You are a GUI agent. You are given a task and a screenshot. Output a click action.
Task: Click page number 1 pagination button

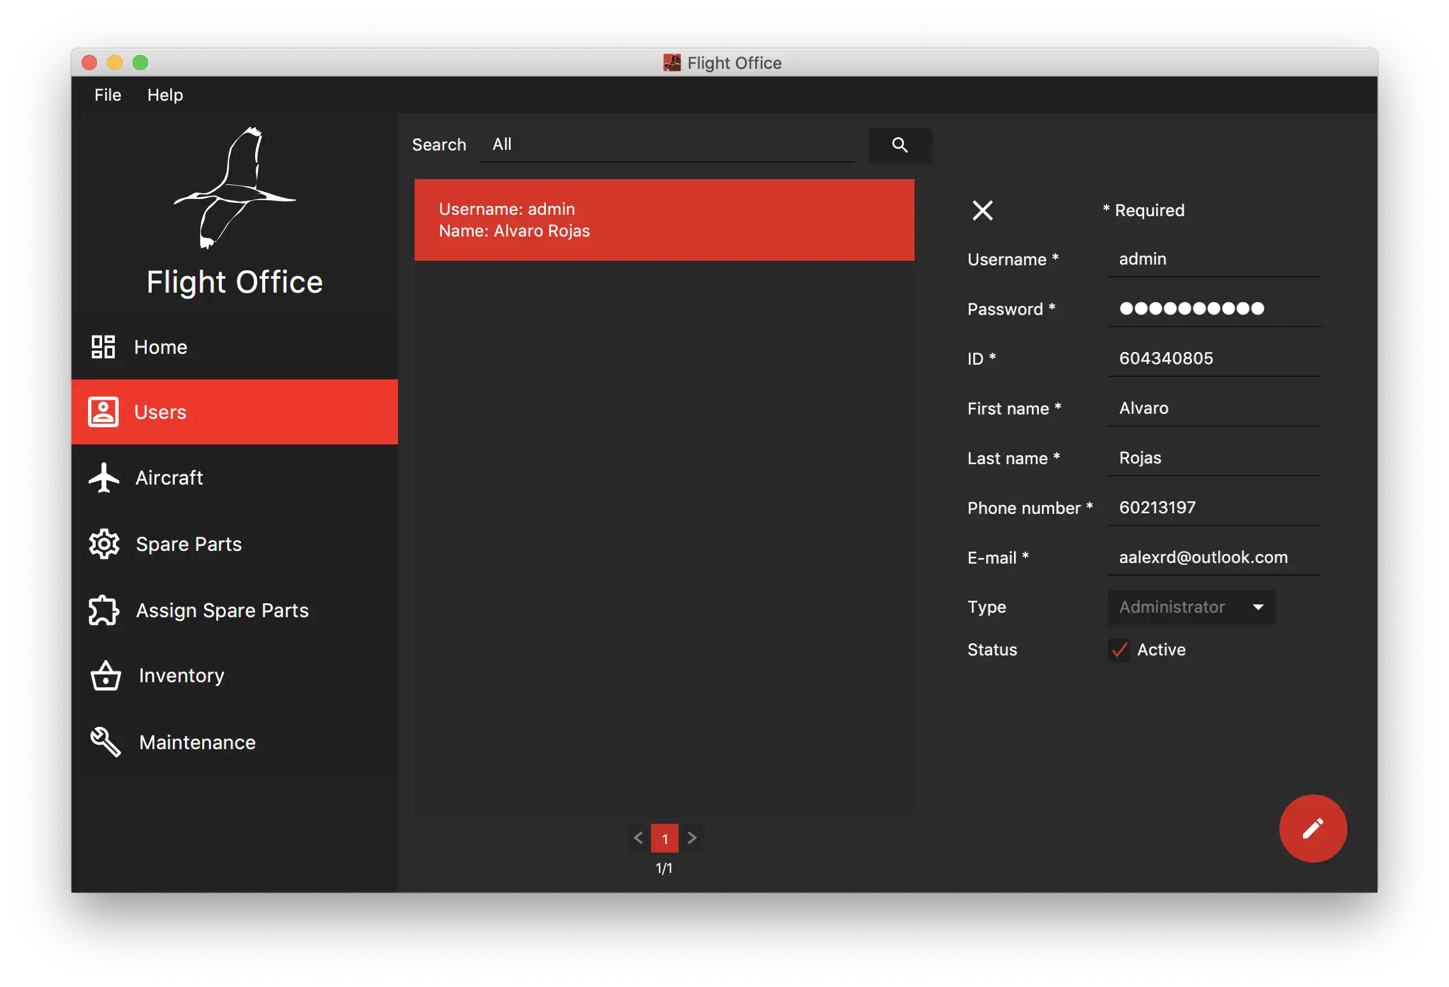point(665,838)
